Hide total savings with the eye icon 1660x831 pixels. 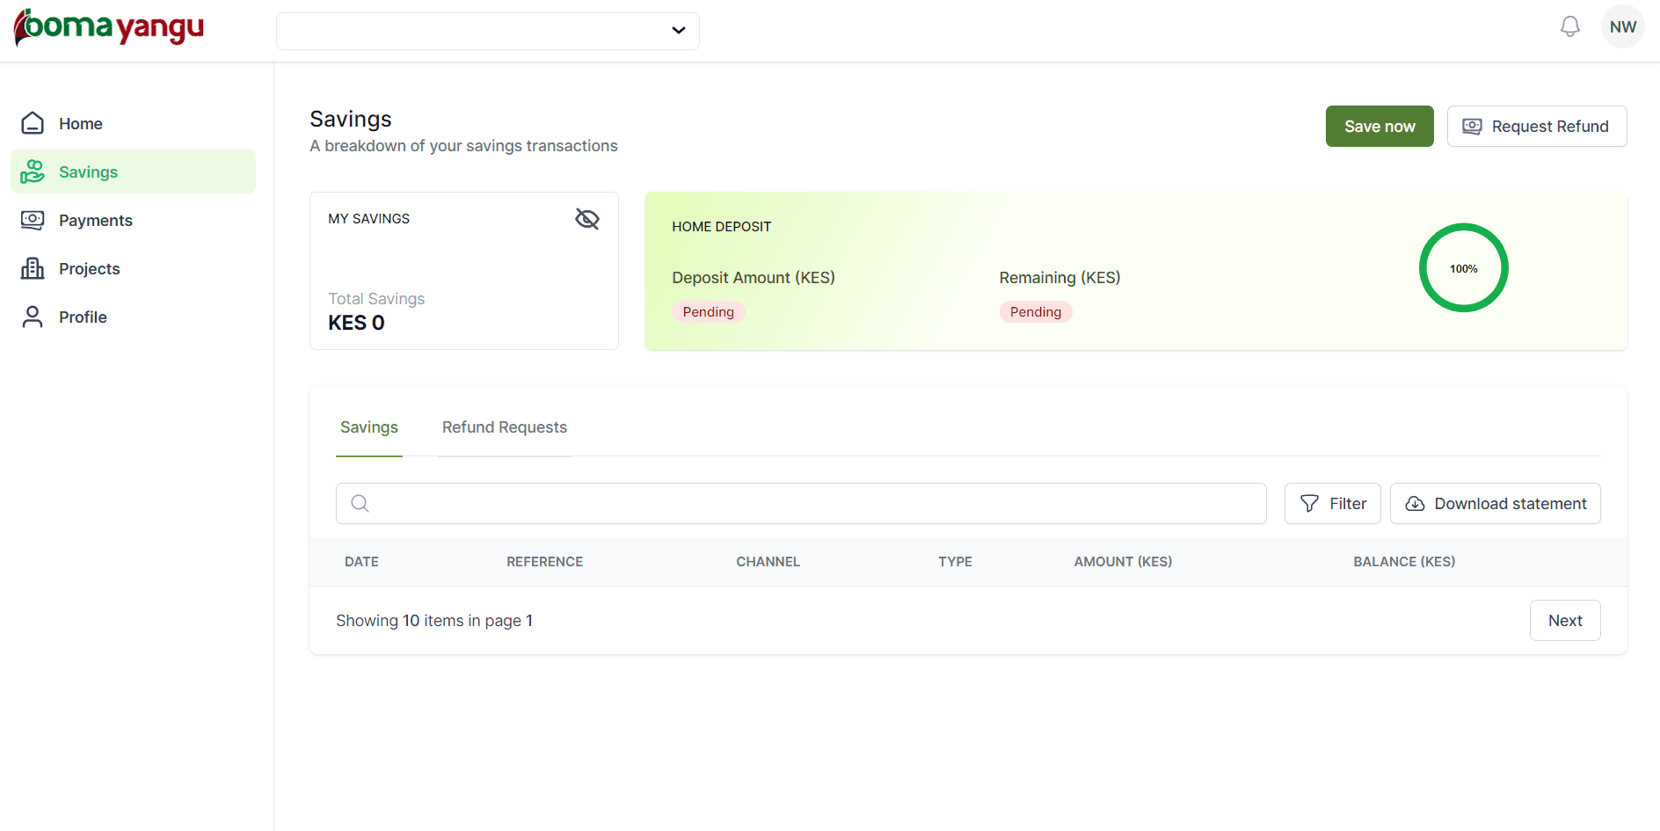(x=586, y=218)
